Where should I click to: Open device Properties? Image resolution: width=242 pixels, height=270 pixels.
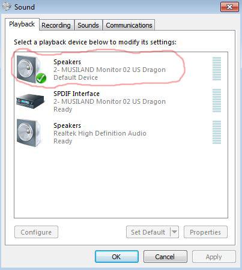(205, 232)
